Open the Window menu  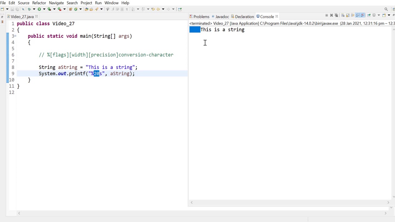(111, 3)
